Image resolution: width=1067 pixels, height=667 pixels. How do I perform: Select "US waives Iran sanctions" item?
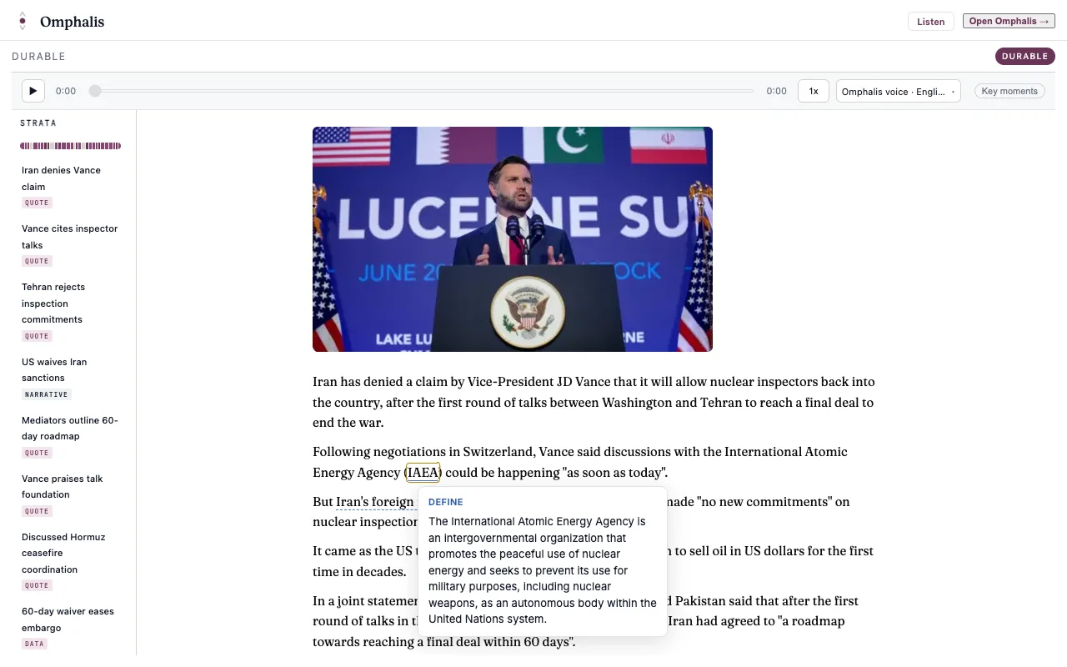(71, 369)
